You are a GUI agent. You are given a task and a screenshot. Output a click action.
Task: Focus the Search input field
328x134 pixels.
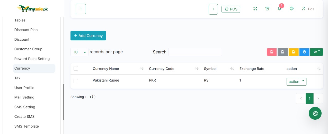click(x=195, y=52)
